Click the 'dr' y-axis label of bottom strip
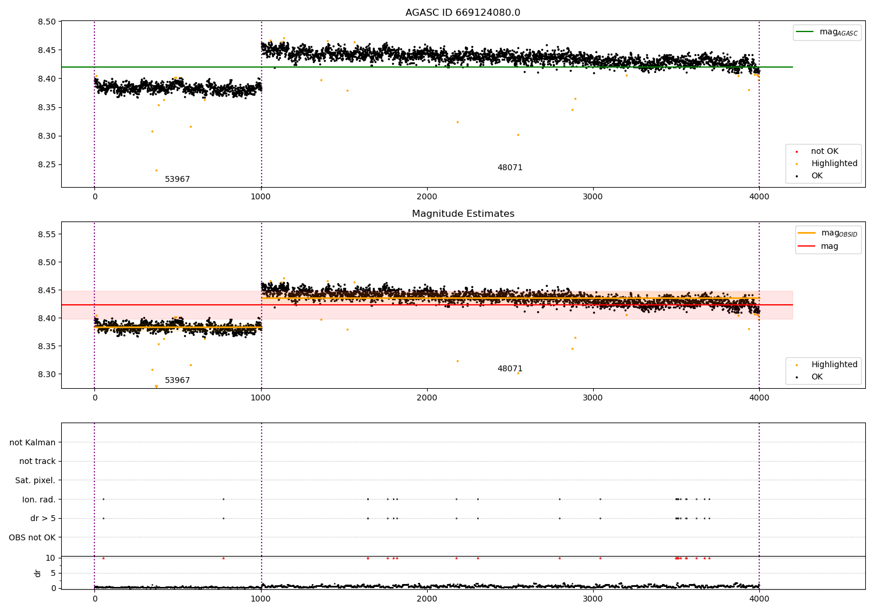 pyautogui.click(x=38, y=574)
